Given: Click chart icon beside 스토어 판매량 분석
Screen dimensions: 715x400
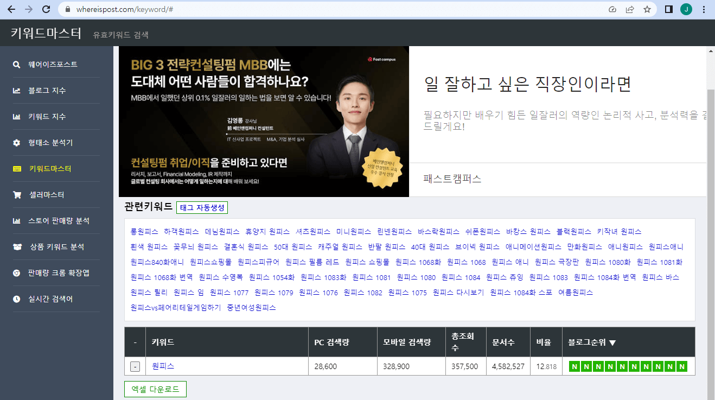Looking at the screenshot, I should point(17,221).
